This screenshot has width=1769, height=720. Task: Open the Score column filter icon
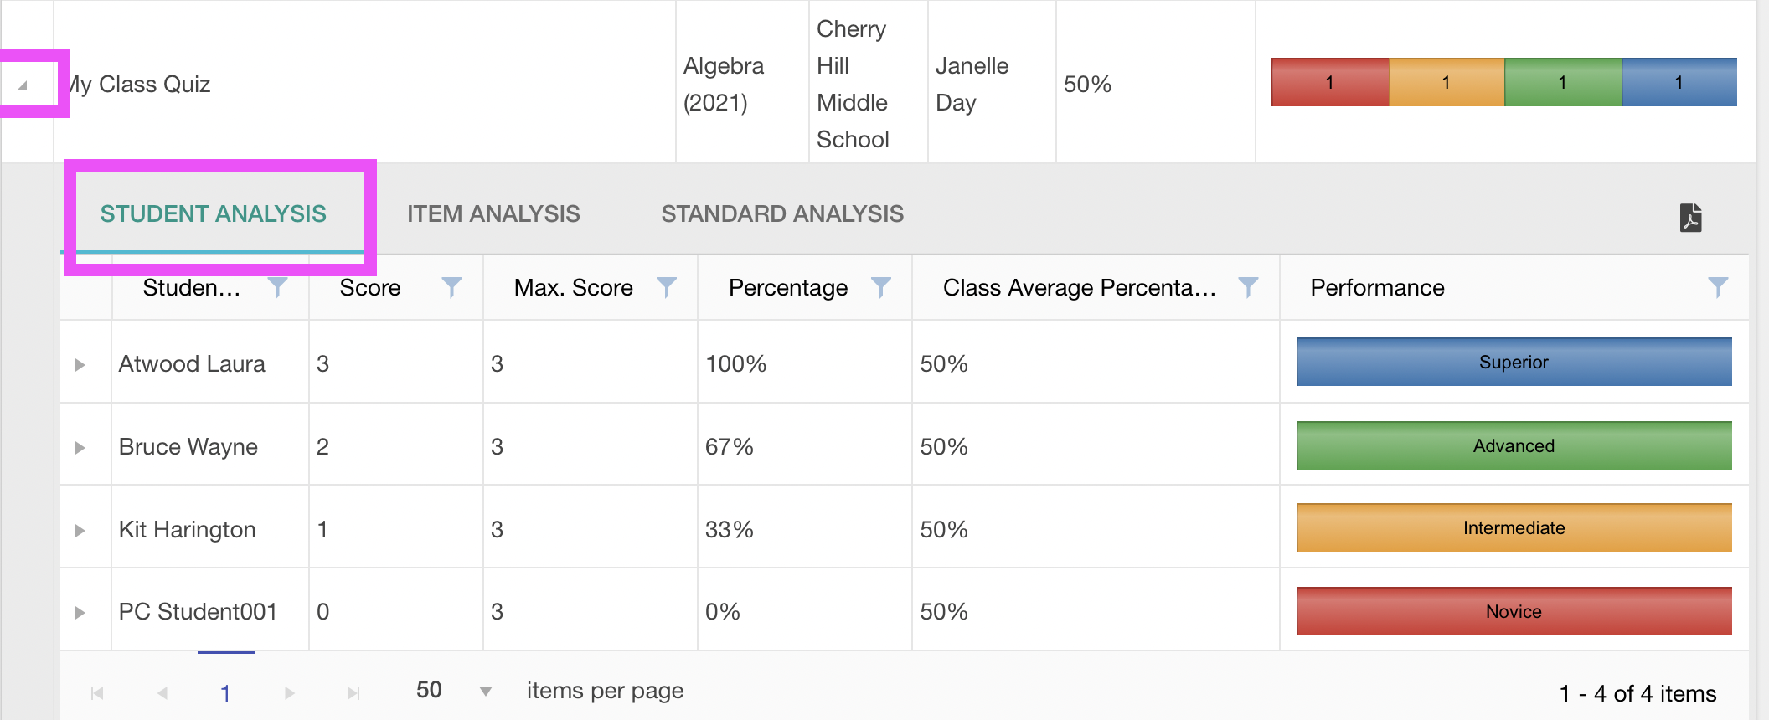point(451,288)
